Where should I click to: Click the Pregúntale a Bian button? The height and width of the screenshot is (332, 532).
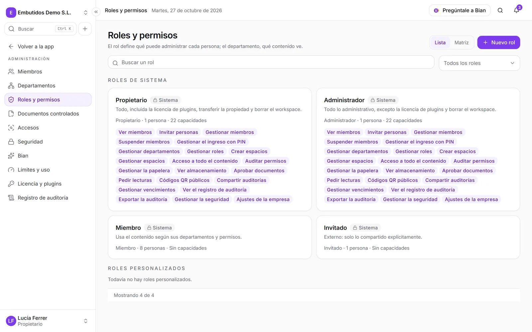point(460,10)
